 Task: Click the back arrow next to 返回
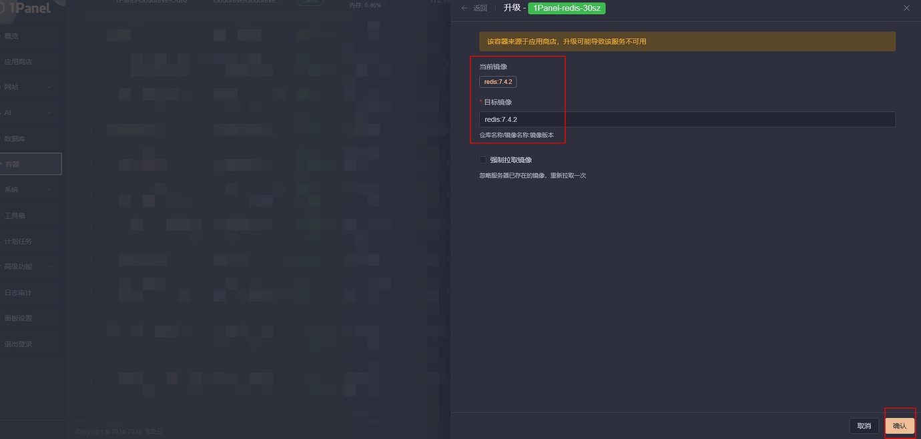point(465,8)
